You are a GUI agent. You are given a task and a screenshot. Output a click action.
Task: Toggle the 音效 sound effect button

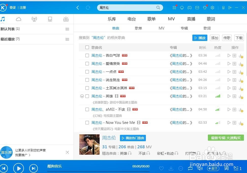213,168
